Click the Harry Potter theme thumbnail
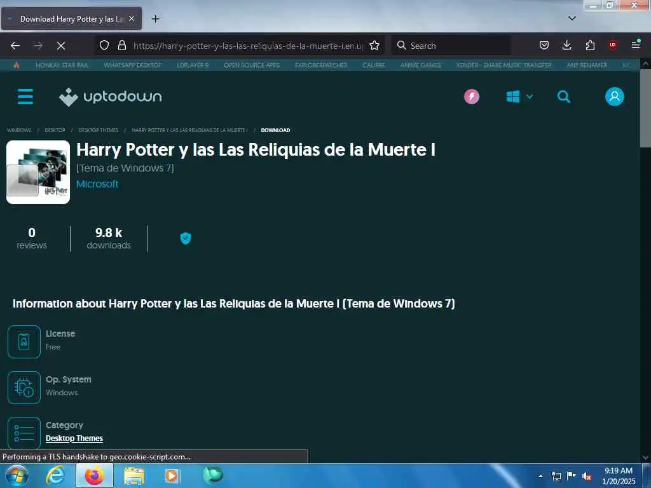 pos(38,172)
